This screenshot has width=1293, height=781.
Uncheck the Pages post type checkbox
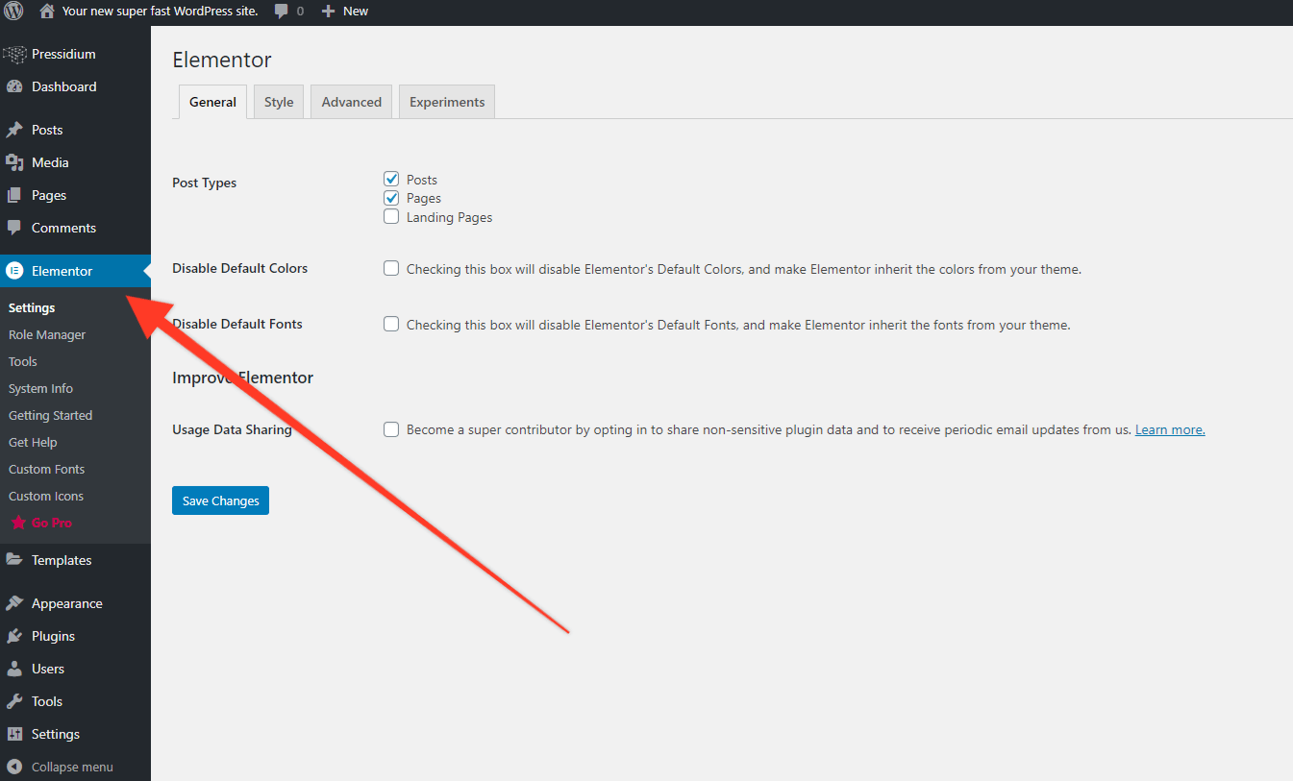391,198
